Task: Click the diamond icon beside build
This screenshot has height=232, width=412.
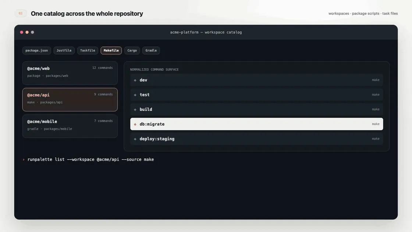Action: click(x=135, y=110)
